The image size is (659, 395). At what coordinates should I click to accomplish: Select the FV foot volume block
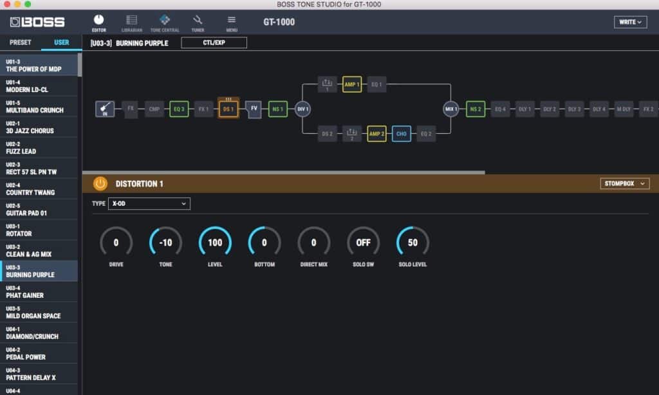254,109
